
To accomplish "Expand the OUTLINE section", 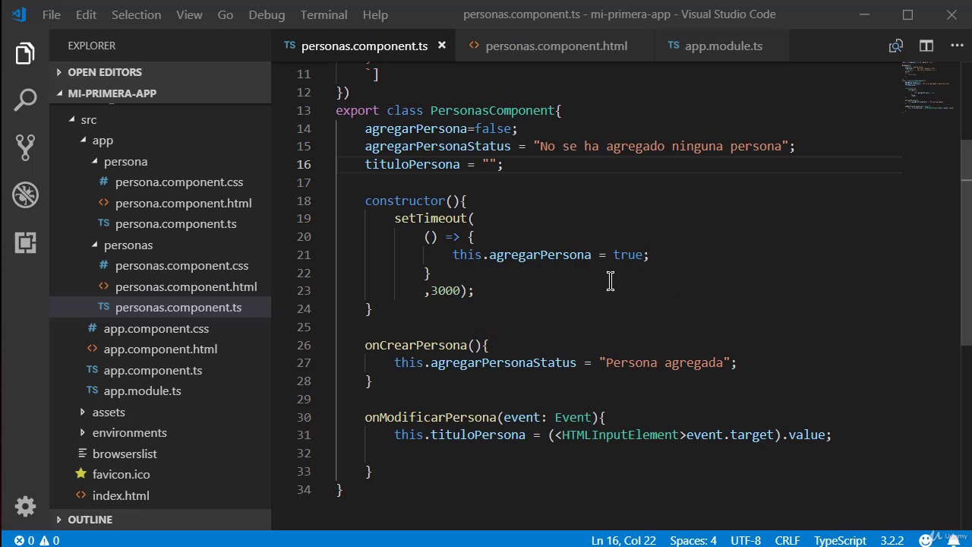I will 90,520.
